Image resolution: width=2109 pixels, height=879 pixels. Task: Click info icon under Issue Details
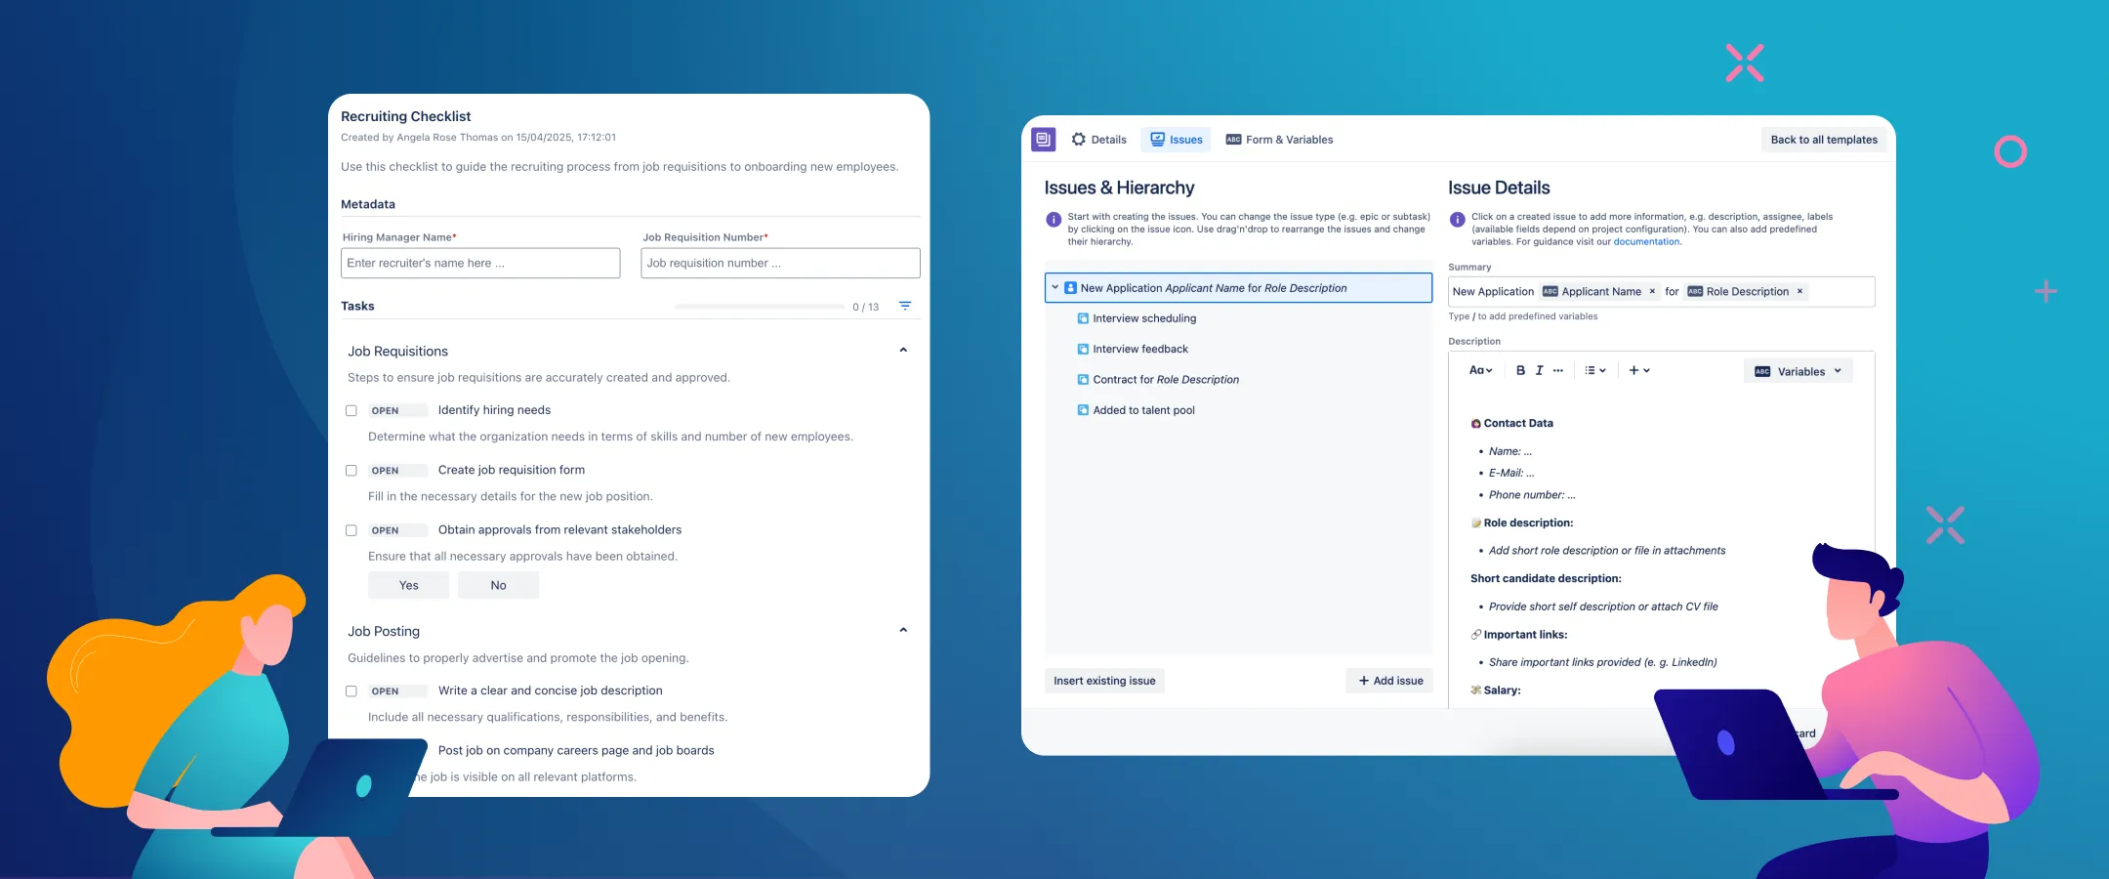coord(1458,220)
